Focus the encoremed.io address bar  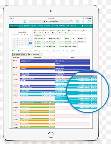51,21
